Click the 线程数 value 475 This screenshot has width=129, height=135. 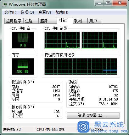[x=115, y=91]
